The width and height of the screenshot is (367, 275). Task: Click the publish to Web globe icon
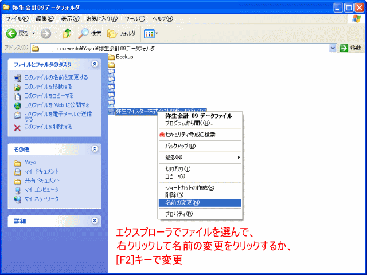(18, 105)
